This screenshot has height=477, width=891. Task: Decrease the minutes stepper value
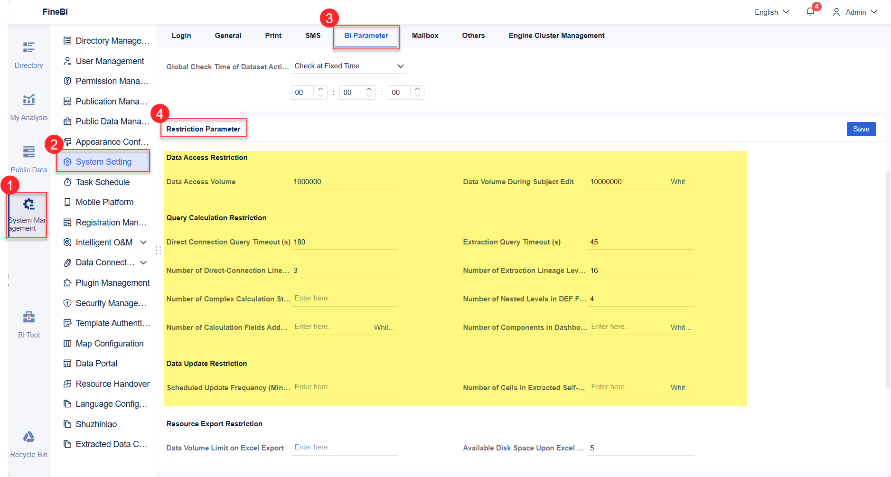click(x=369, y=96)
